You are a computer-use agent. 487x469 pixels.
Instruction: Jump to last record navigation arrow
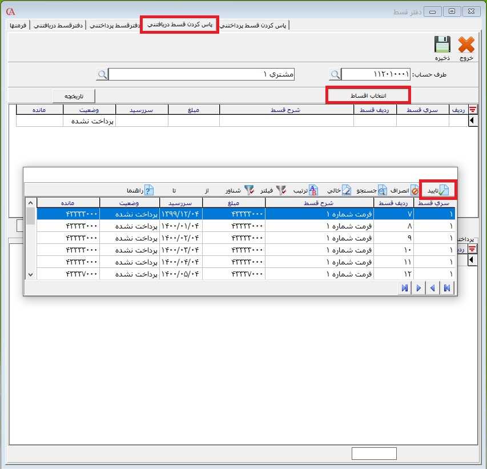pyautogui.click(x=405, y=288)
